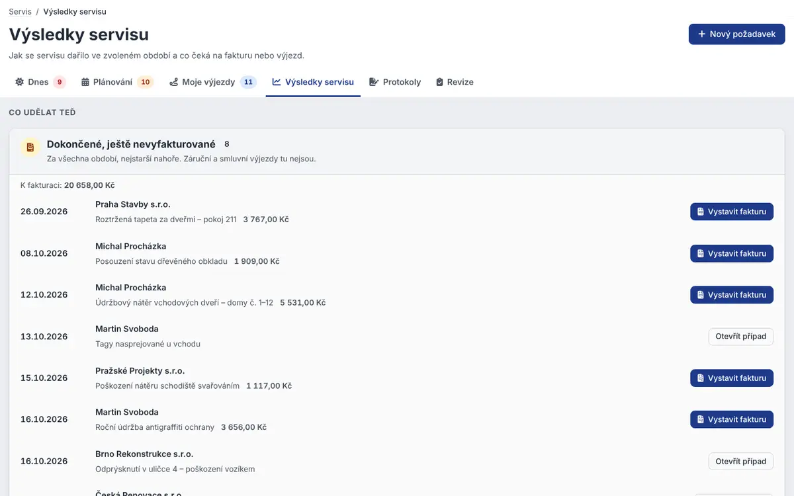Click the Servis breadcrumb link
Image resolution: width=794 pixels, height=496 pixels.
[x=20, y=12]
